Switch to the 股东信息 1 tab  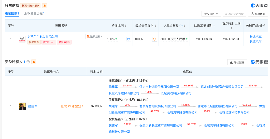pyautogui.click(x=12, y=13)
